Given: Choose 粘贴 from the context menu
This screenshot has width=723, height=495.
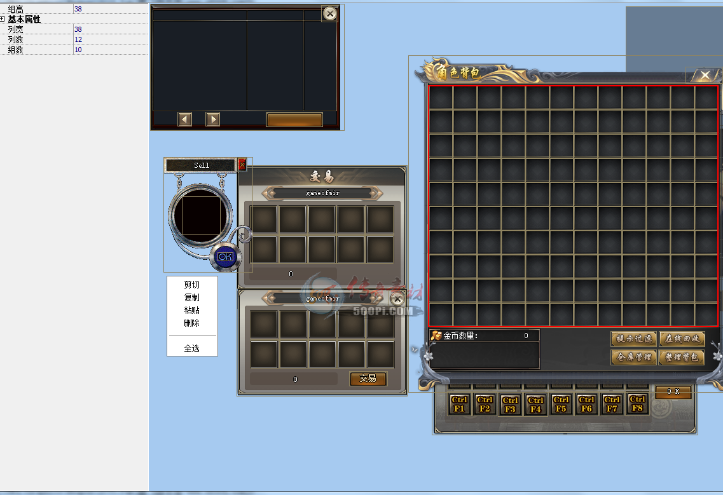Looking at the screenshot, I should pyautogui.click(x=192, y=310).
